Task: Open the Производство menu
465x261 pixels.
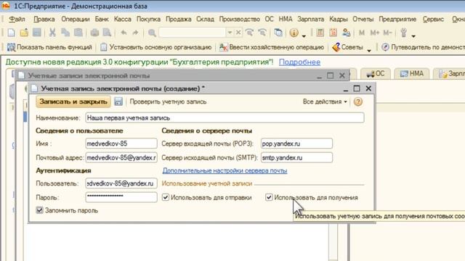Action: (239, 20)
